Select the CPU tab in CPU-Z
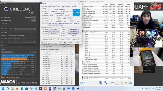Screen dimensions: 163x91 coord(43,6)
